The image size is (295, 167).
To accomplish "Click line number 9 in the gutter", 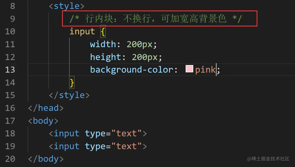I will pyautogui.click(x=13, y=19).
